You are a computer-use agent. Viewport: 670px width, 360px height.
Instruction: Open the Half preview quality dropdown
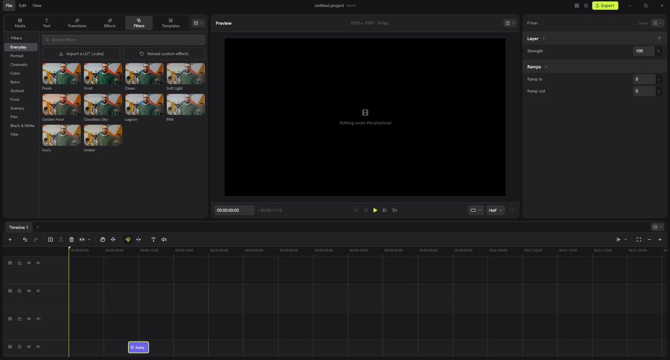[495, 210]
